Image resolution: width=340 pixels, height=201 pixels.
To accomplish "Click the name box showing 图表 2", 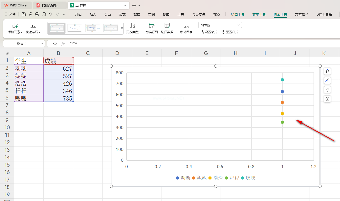I will (x=24, y=44).
